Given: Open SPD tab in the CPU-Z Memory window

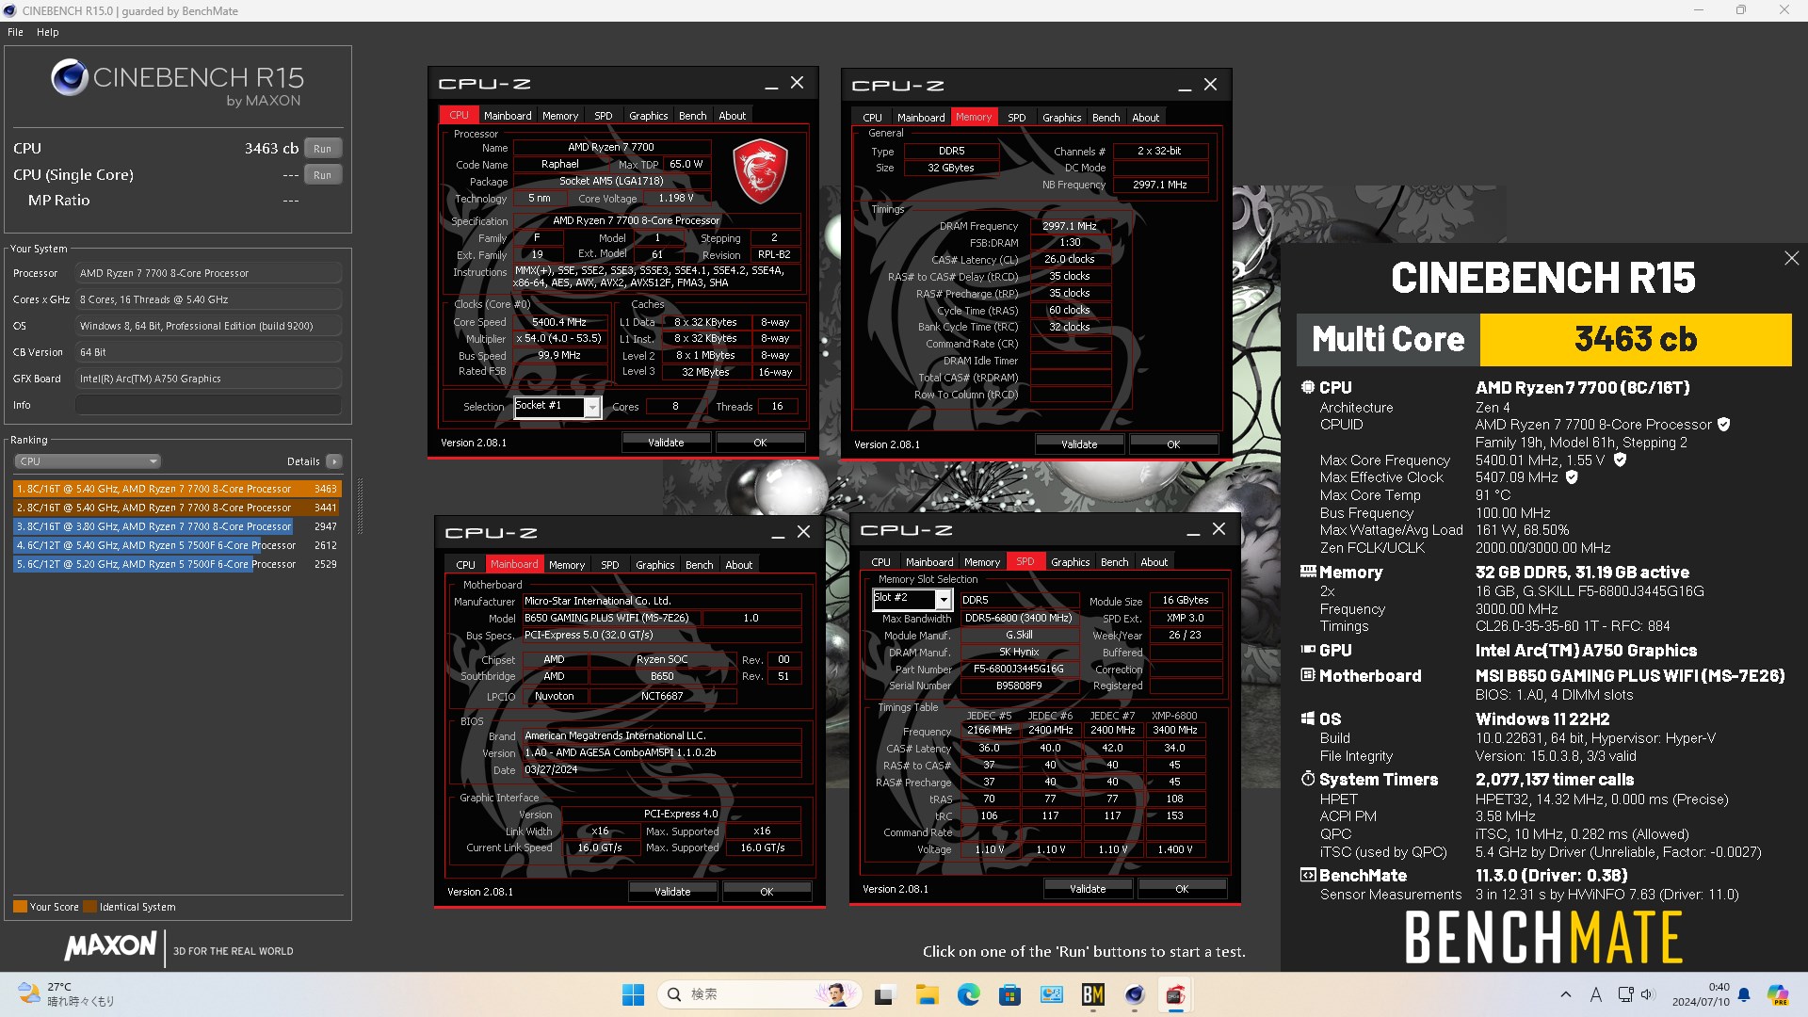Looking at the screenshot, I should [1016, 118].
